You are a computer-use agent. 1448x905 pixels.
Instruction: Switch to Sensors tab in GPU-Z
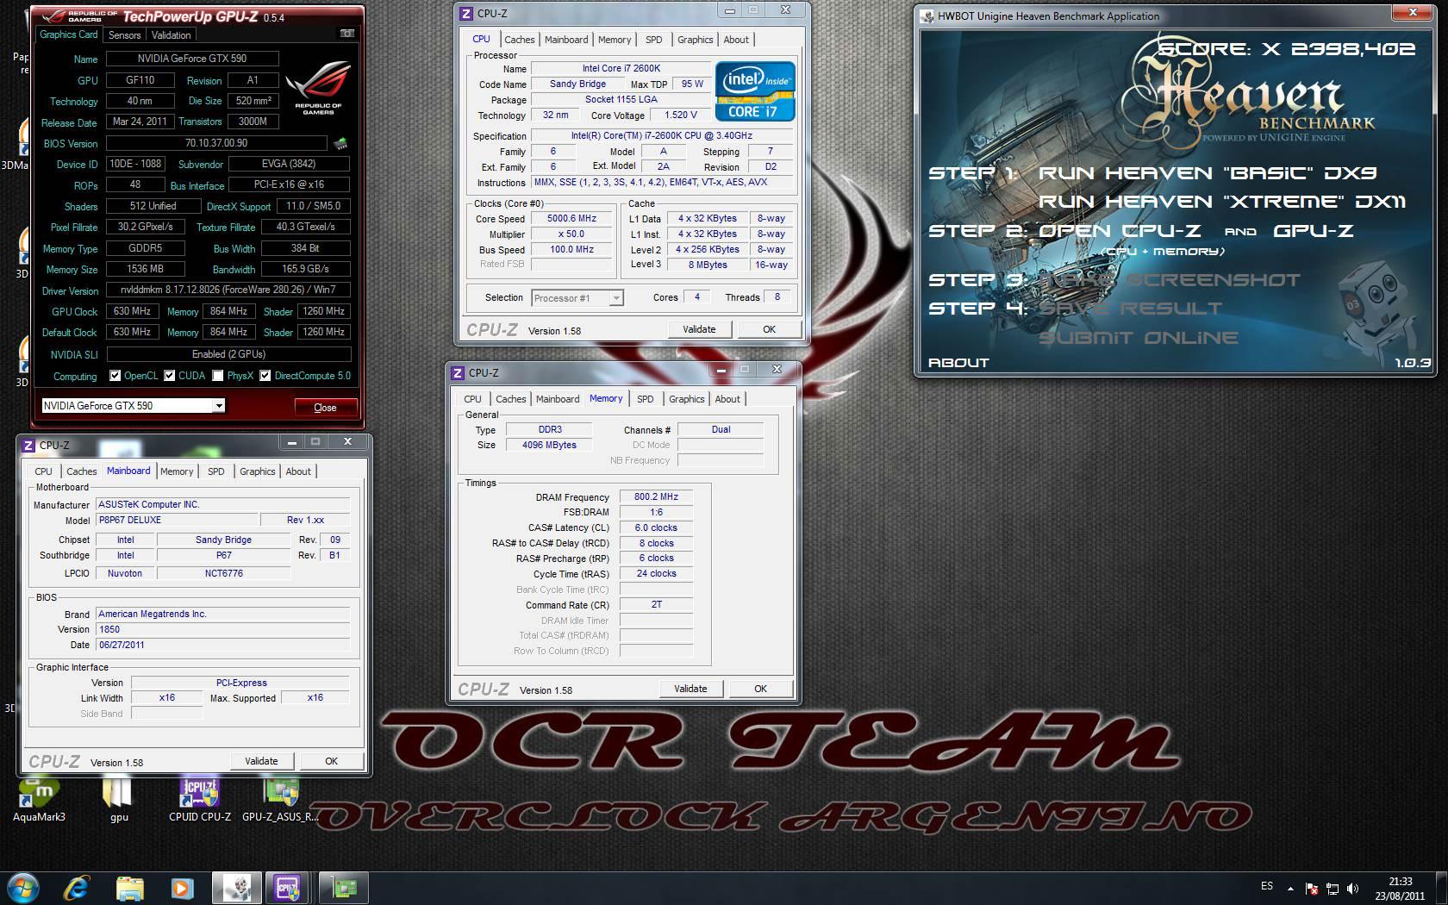tap(124, 35)
